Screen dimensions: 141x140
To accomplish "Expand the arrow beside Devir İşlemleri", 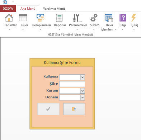I will click(116, 29).
